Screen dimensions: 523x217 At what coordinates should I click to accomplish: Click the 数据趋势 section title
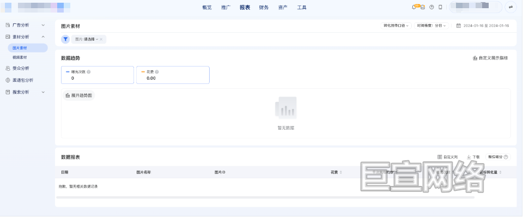[70, 58]
